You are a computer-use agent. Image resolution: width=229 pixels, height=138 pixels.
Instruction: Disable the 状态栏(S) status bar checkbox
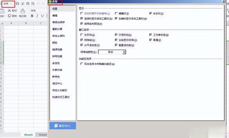(x=151, y=13)
